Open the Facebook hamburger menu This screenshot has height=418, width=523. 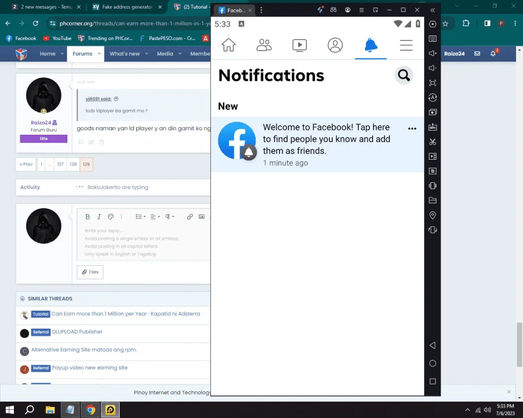(x=406, y=45)
